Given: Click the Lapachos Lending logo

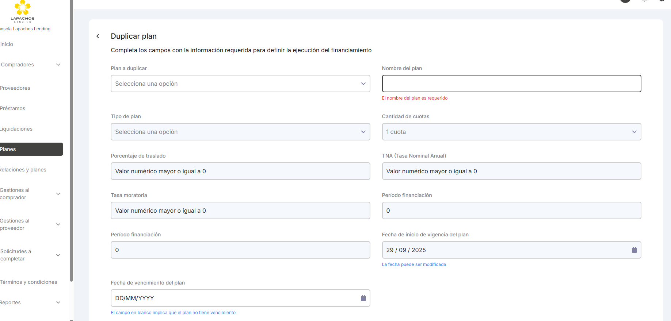Looking at the screenshot, I should point(23,11).
